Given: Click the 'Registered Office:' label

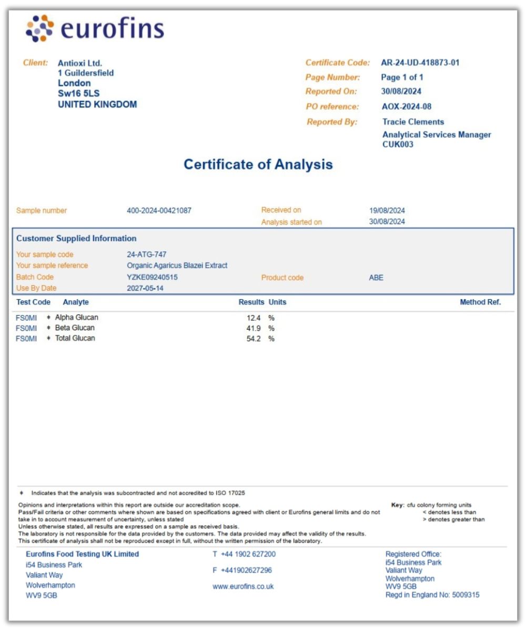Looking at the screenshot, I should point(413,554).
